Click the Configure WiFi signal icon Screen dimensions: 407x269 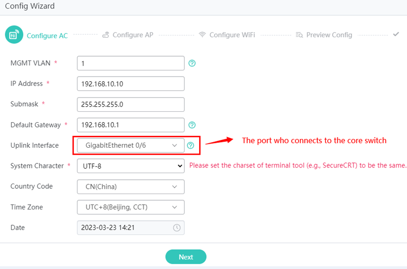(202, 34)
